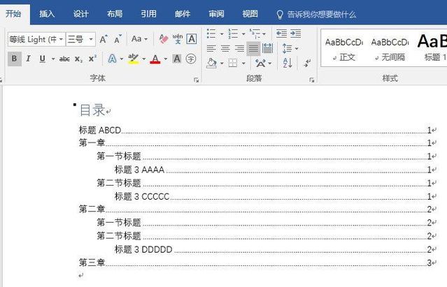This screenshot has height=287, width=447.
Task: Switch to the 开始 tab
Action: [x=13, y=14]
